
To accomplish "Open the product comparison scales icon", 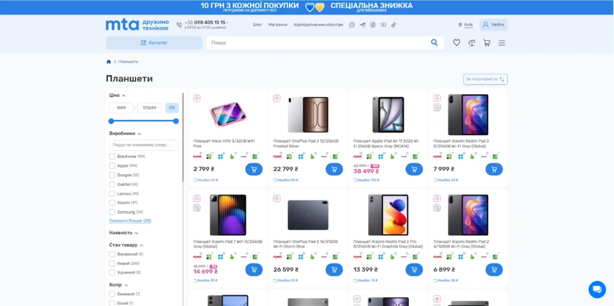I will pyautogui.click(x=472, y=43).
